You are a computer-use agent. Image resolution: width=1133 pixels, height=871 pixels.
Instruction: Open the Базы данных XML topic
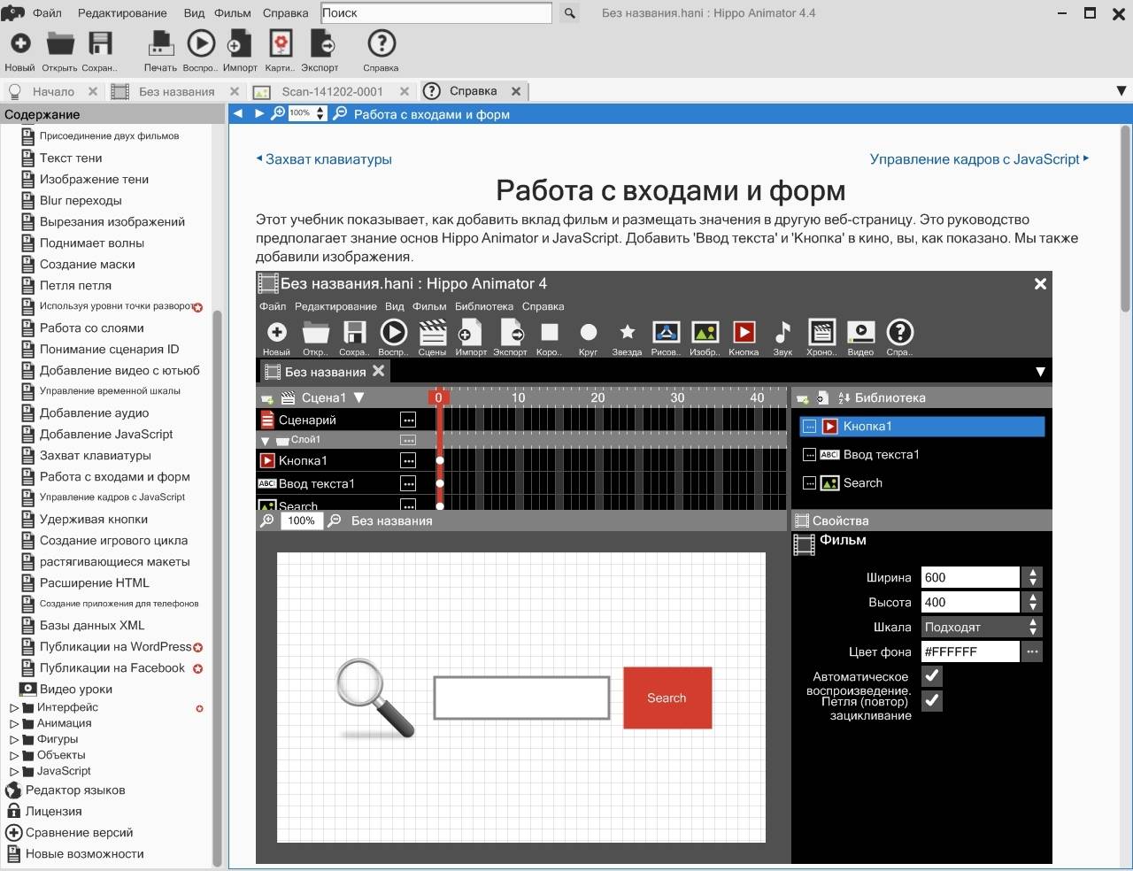pyautogui.click(x=92, y=625)
